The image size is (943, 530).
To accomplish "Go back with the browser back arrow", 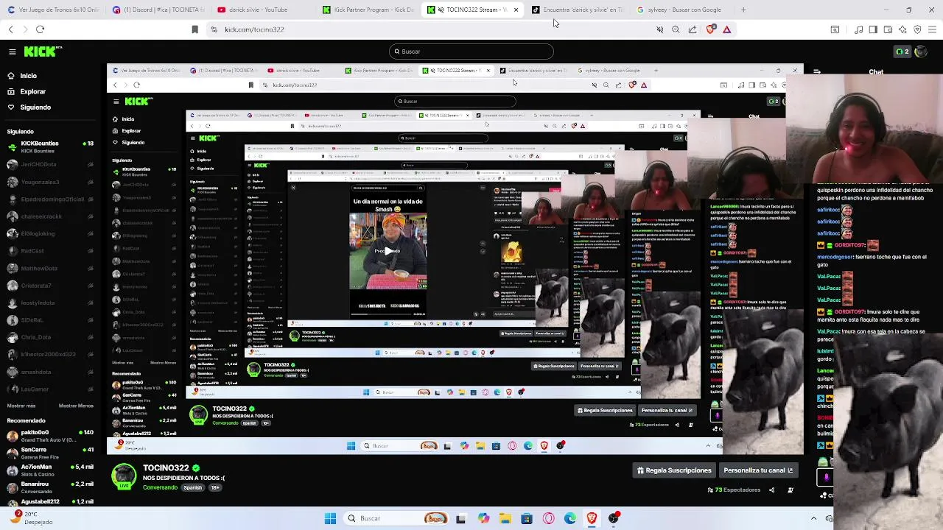I will pos(11,29).
